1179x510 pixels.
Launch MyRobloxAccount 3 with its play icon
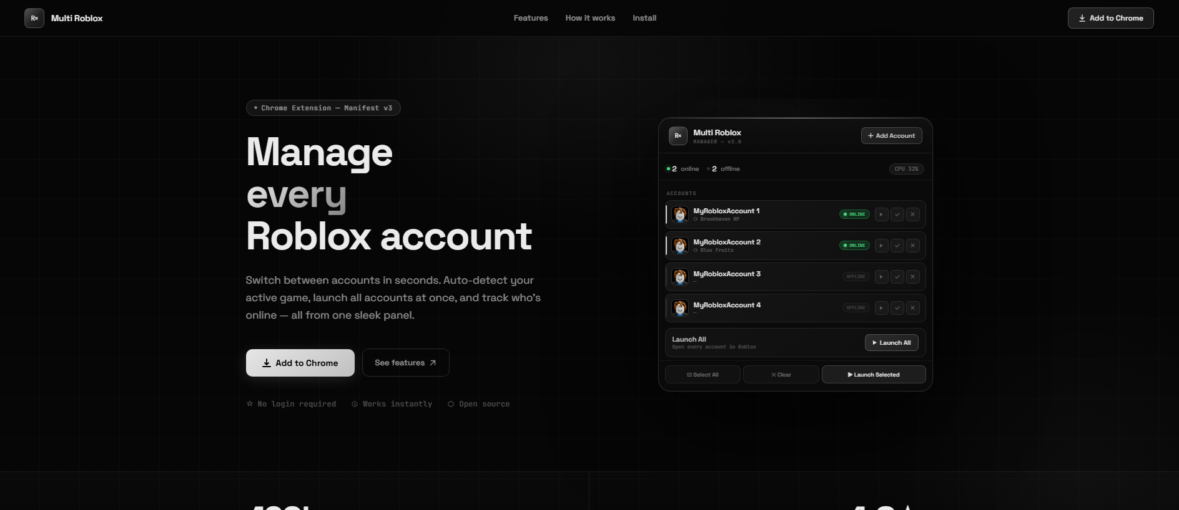pos(882,277)
